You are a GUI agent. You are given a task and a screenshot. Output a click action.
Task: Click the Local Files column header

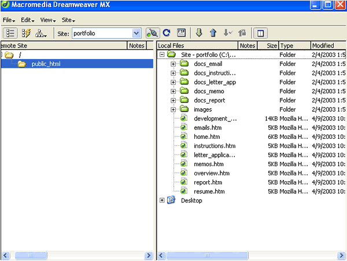click(197, 46)
